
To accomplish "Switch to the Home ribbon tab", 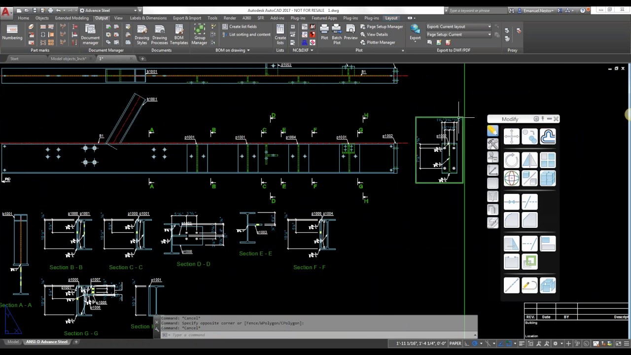I will [x=23, y=18].
